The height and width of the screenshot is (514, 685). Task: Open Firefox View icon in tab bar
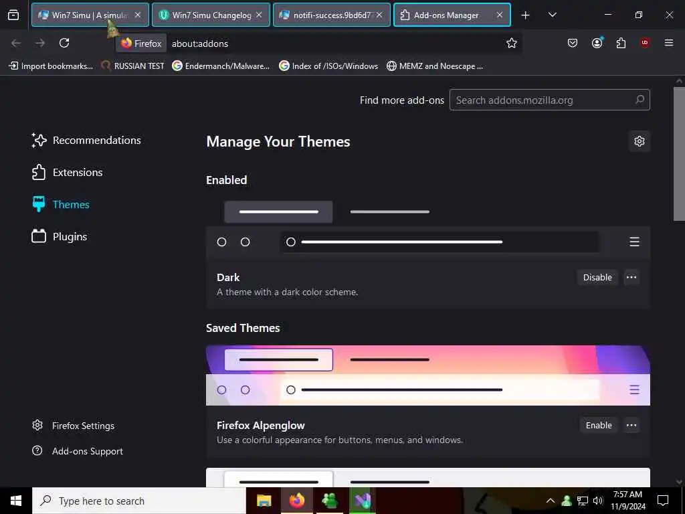tap(13, 15)
